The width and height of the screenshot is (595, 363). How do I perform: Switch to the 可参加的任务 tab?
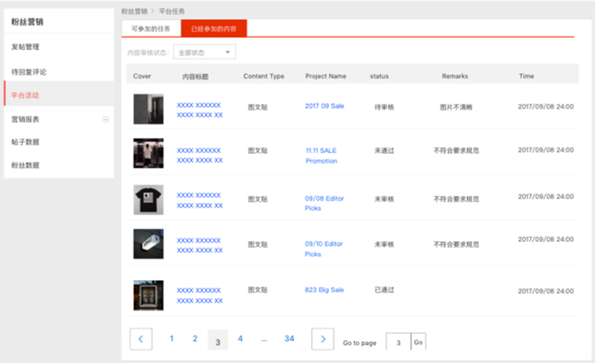click(151, 29)
